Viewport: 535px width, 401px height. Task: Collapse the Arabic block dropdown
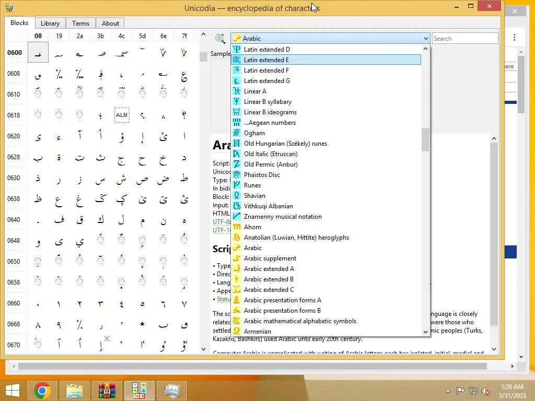click(425, 39)
